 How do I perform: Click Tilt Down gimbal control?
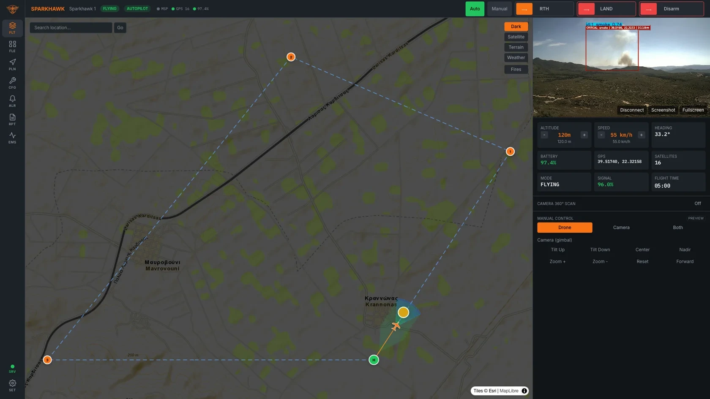(x=600, y=250)
